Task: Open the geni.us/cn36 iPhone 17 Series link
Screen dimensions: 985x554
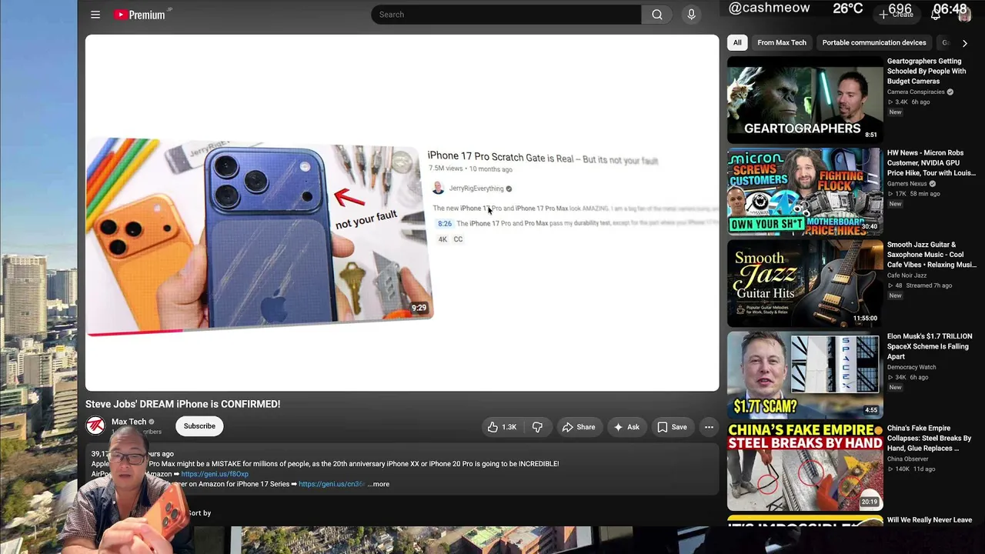Action: (332, 484)
